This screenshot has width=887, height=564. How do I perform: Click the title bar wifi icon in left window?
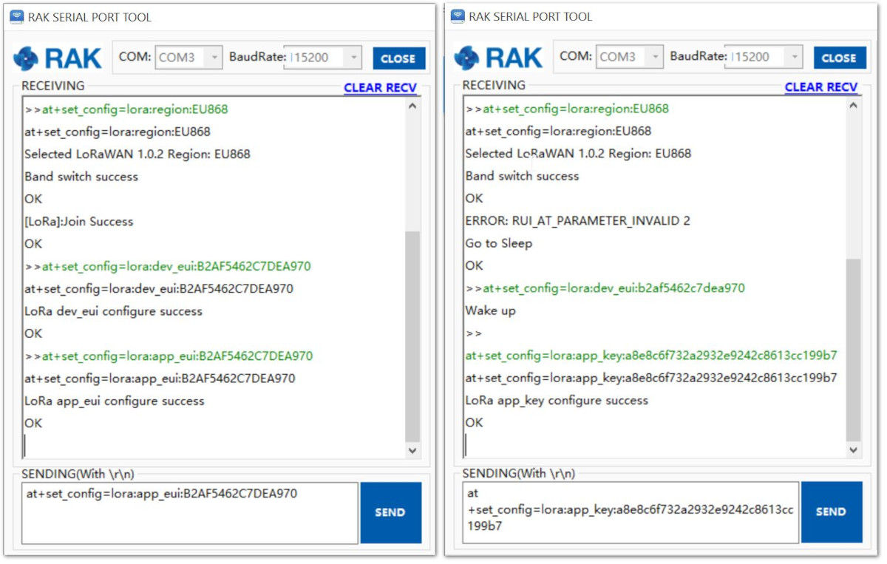[x=16, y=17]
